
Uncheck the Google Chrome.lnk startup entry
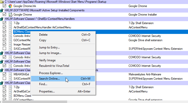[x=5, y=6]
